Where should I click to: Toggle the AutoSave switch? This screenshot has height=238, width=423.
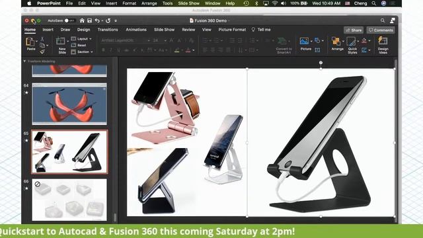[69, 20]
